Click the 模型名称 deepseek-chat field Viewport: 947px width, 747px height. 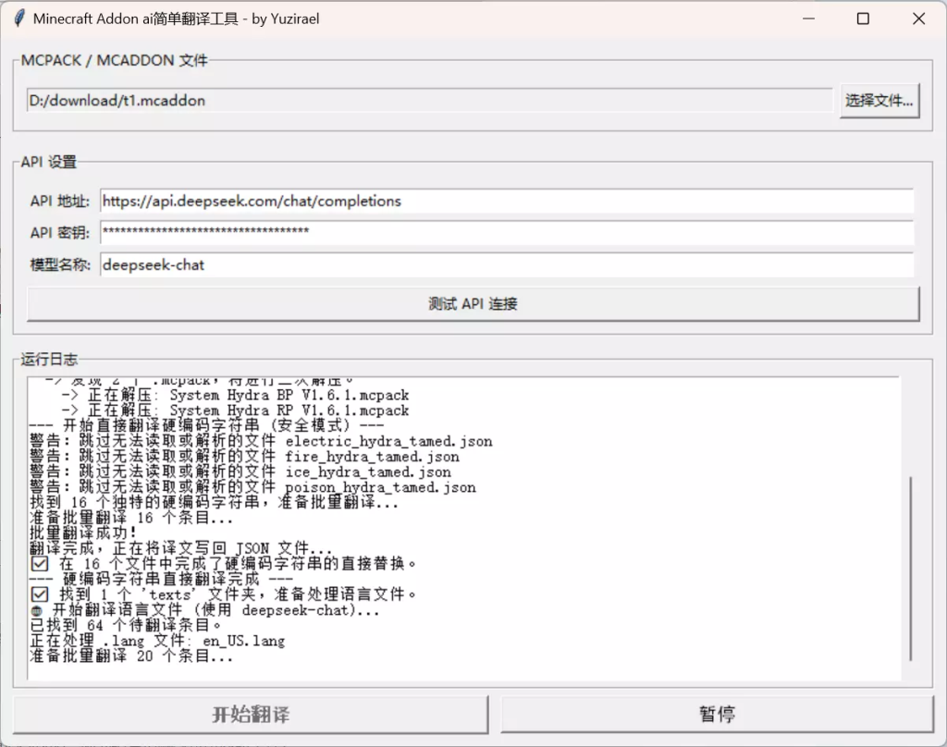click(x=507, y=264)
